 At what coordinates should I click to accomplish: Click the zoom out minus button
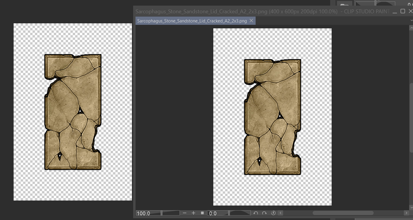click(185, 213)
